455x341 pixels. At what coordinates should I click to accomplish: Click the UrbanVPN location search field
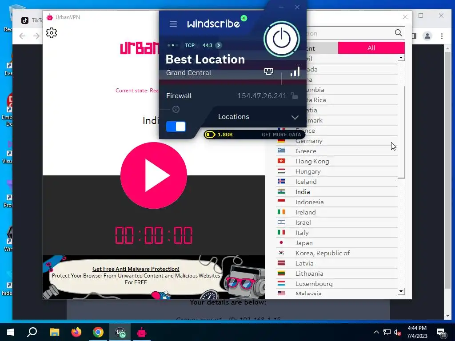tap(350, 33)
